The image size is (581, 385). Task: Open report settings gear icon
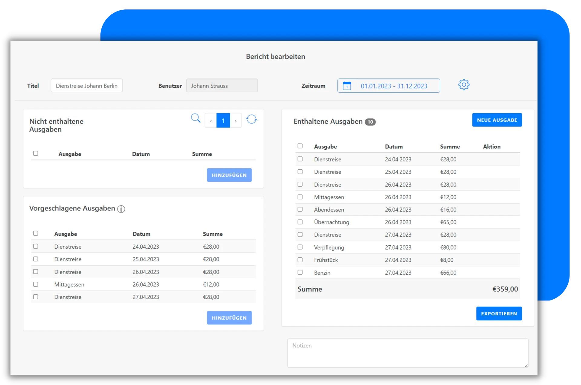click(x=464, y=85)
